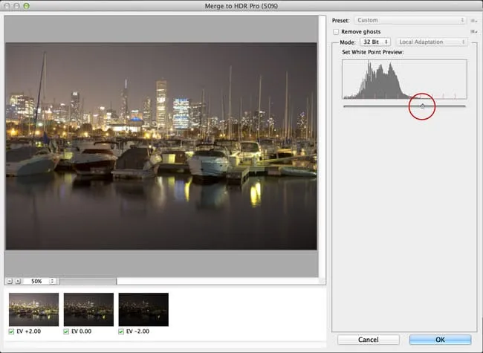Uncheck the EV -2.00 exposure checkbox
The image size is (483, 353).
pyautogui.click(x=123, y=331)
